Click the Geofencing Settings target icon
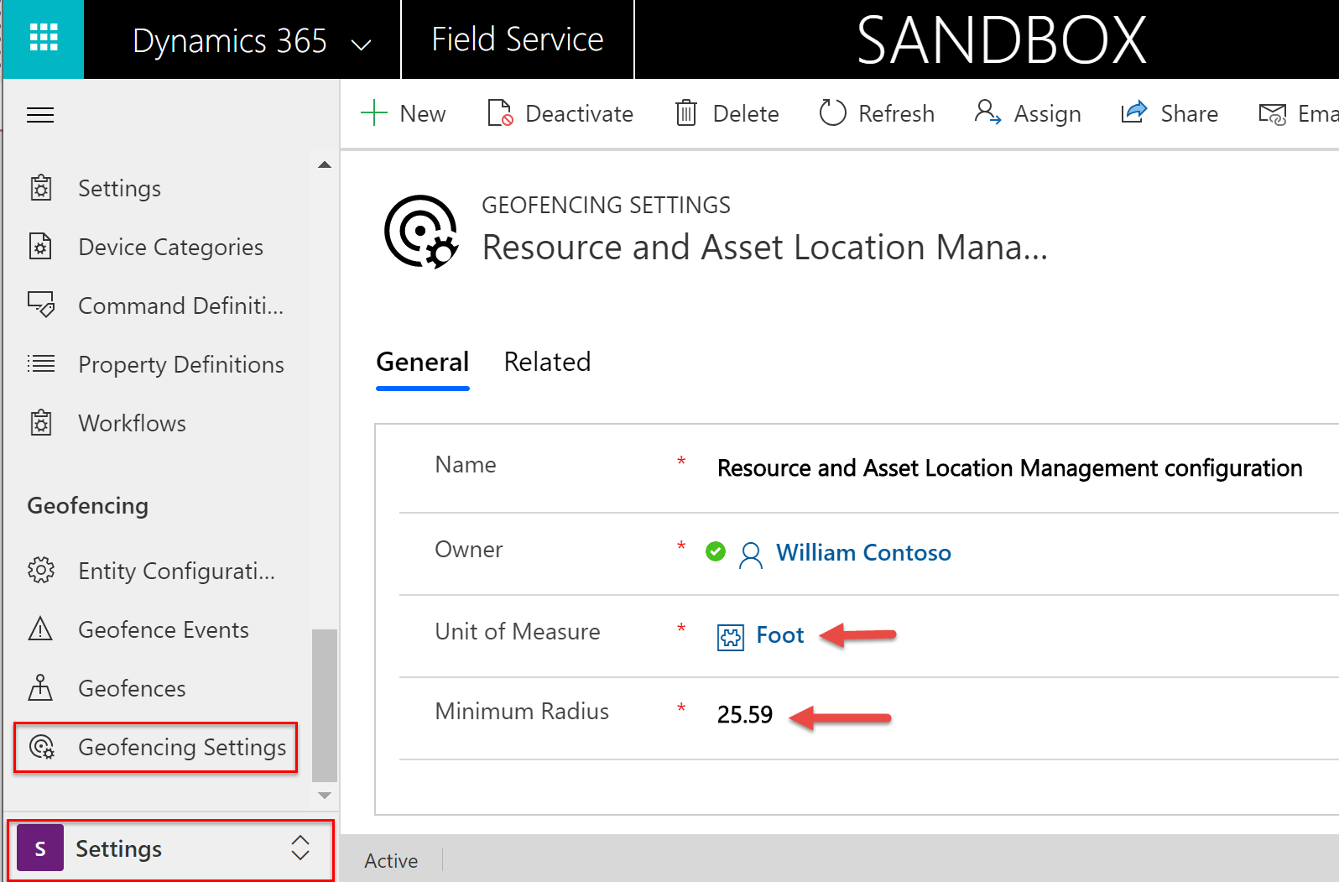This screenshot has height=882, width=1339. [41, 747]
